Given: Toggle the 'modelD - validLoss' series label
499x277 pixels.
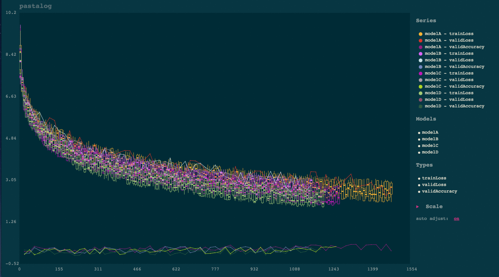Looking at the screenshot, I should pos(449,99).
